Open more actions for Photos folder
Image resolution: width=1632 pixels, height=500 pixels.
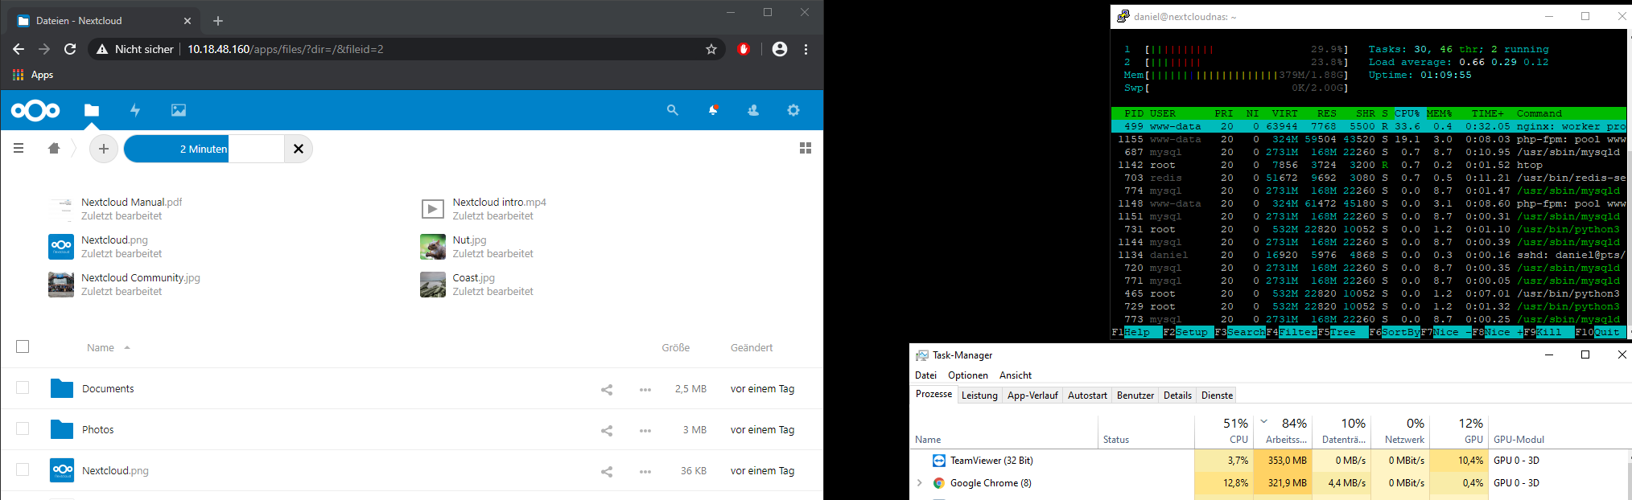click(645, 430)
